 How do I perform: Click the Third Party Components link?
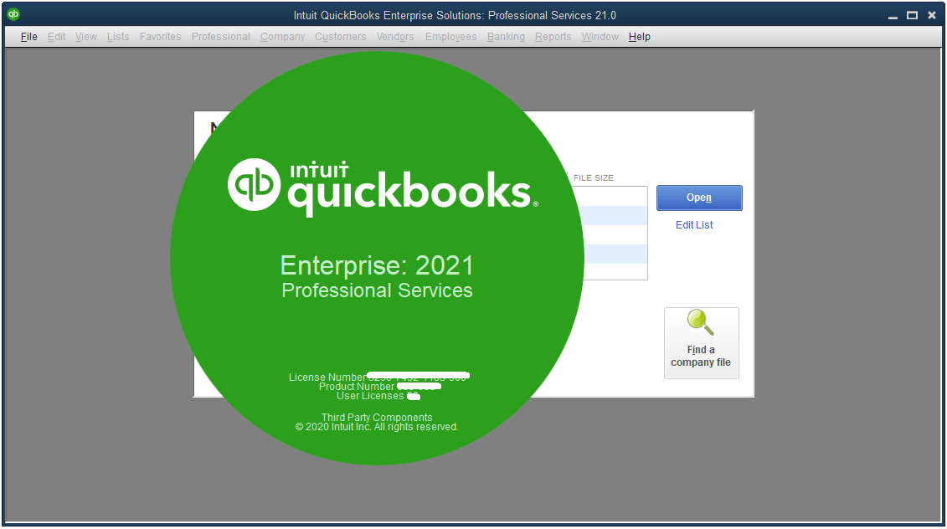(x=377, y=418)
